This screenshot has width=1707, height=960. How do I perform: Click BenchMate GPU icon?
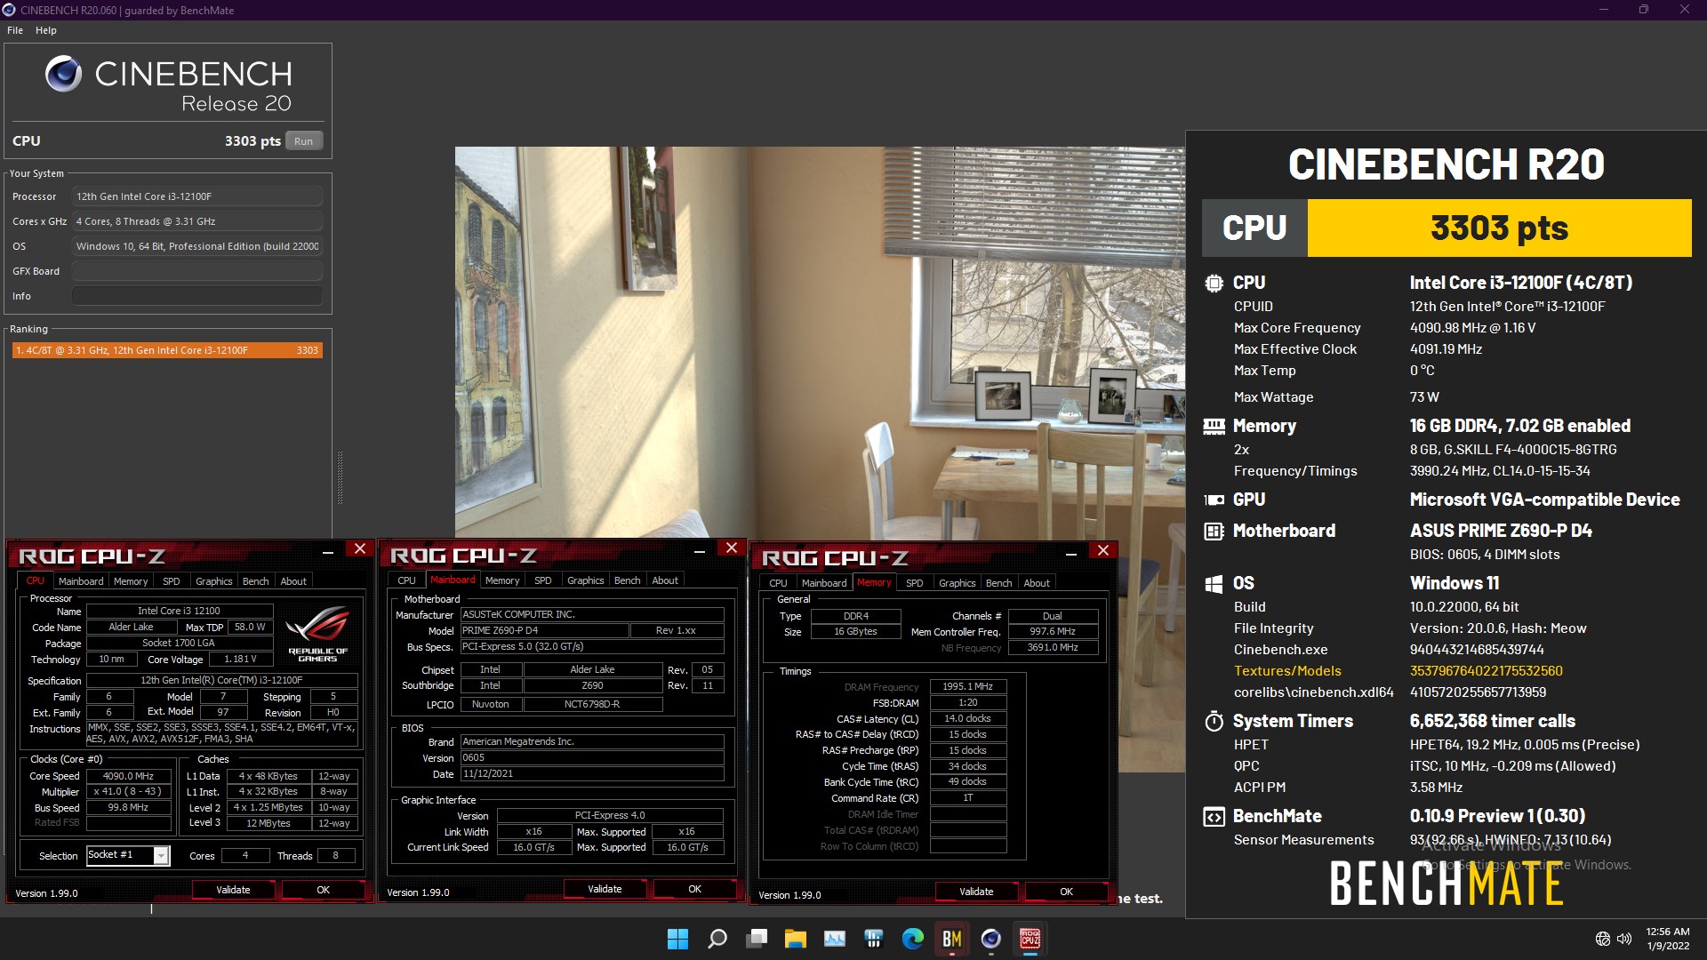[x=1214, y=500]
